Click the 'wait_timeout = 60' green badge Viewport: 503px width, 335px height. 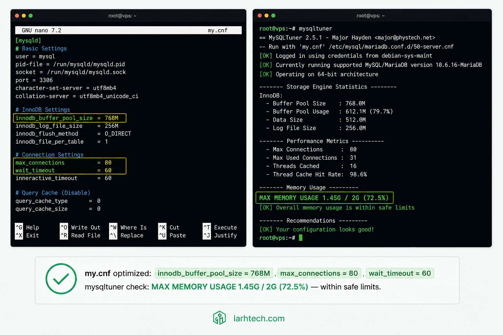pos(400,273)
